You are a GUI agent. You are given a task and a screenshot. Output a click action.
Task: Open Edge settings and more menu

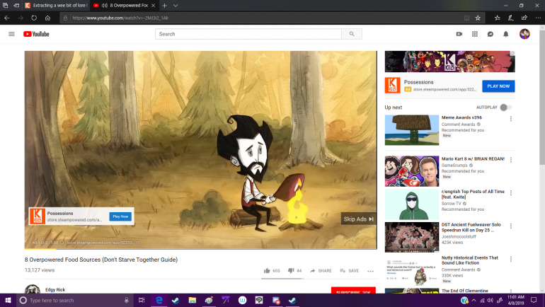point(538,18)
